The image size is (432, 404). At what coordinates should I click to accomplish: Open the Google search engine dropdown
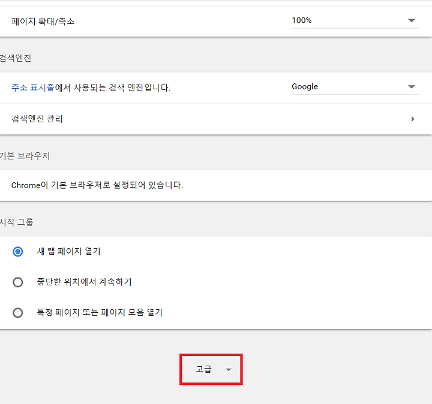[355, 87]
